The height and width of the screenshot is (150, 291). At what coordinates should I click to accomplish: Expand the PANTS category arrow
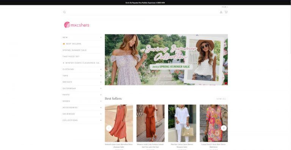101,95
